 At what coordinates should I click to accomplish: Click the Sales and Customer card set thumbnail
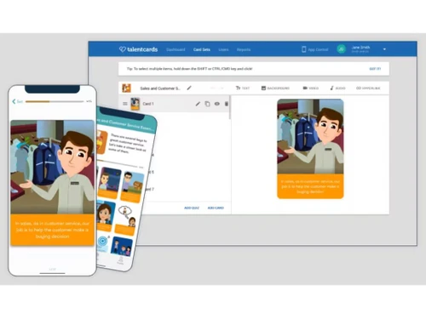click(x=126, y=88)
